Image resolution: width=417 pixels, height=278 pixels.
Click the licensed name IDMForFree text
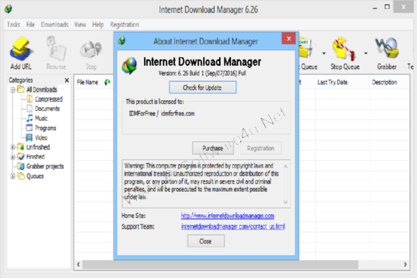pos(142,113)
